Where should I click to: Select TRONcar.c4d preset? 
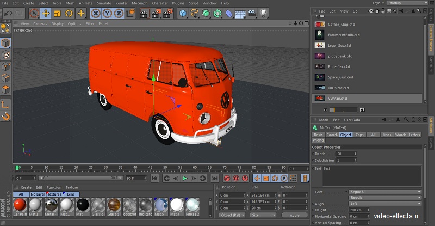(x=338, y=88)
